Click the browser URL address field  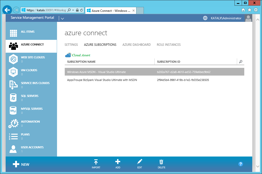click(x=46, y=10)
